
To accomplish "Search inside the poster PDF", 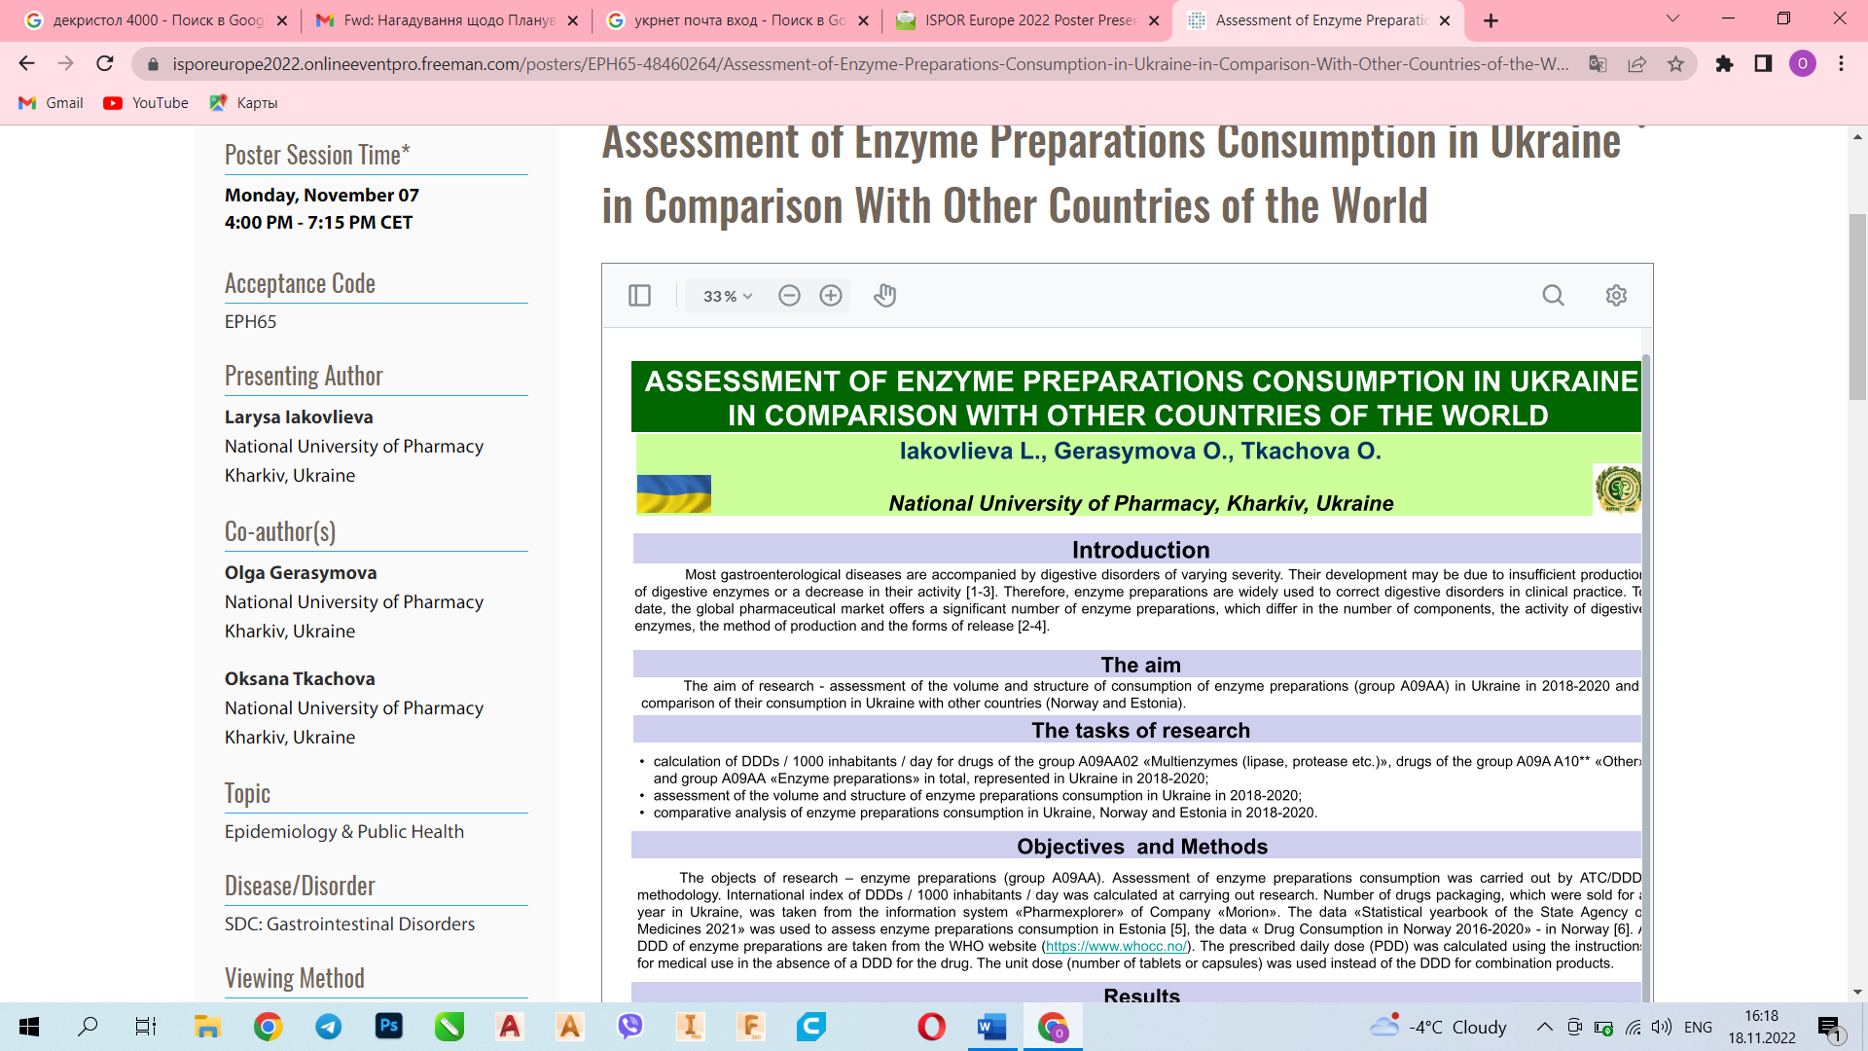I will (x=1554, y=296).
